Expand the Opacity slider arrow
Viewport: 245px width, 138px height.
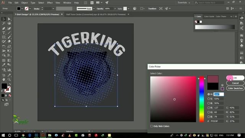[x=115, y=8]
